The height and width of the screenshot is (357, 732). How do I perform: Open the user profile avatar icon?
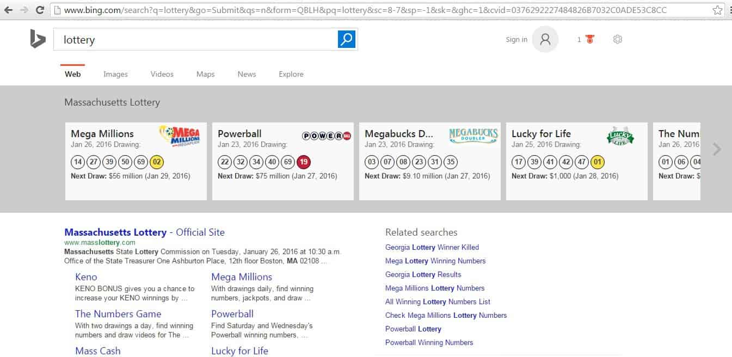coord(545,39)
